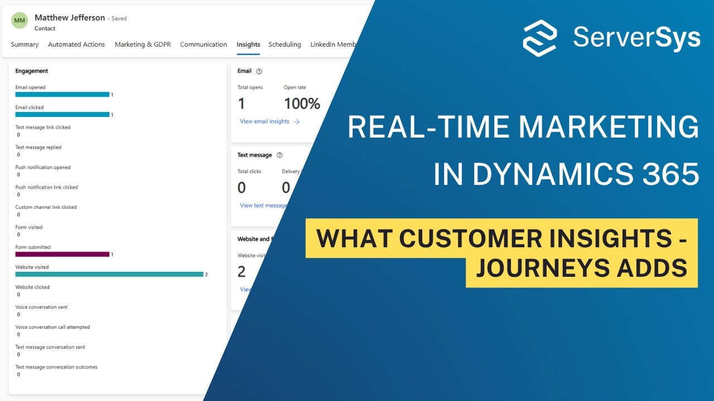Click the Website clicked label

click(32, 287)
